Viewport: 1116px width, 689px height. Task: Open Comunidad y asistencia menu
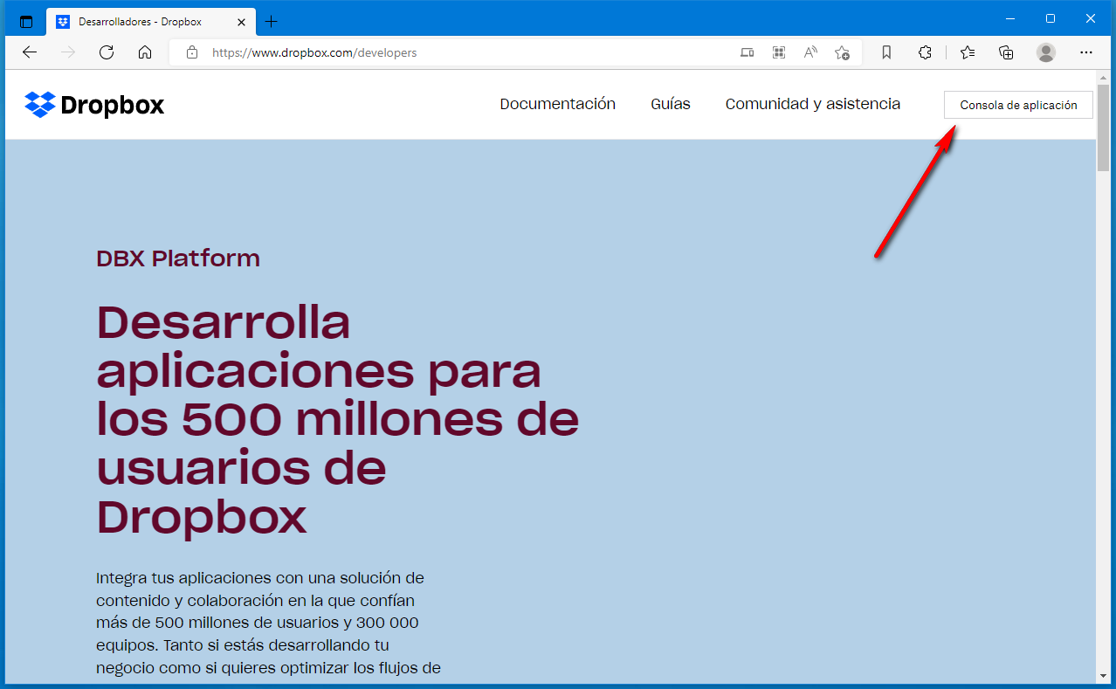pos(813,104)
